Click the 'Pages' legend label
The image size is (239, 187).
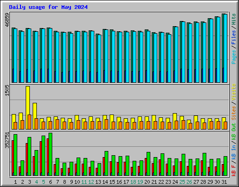[234, 57]
